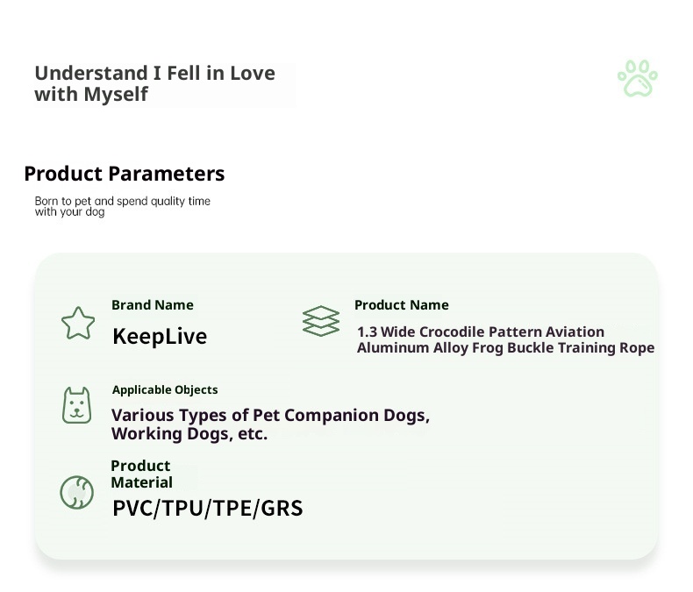Click the "Brand Name" label
This screenshot has width=693, height=592.
(153, 305)
